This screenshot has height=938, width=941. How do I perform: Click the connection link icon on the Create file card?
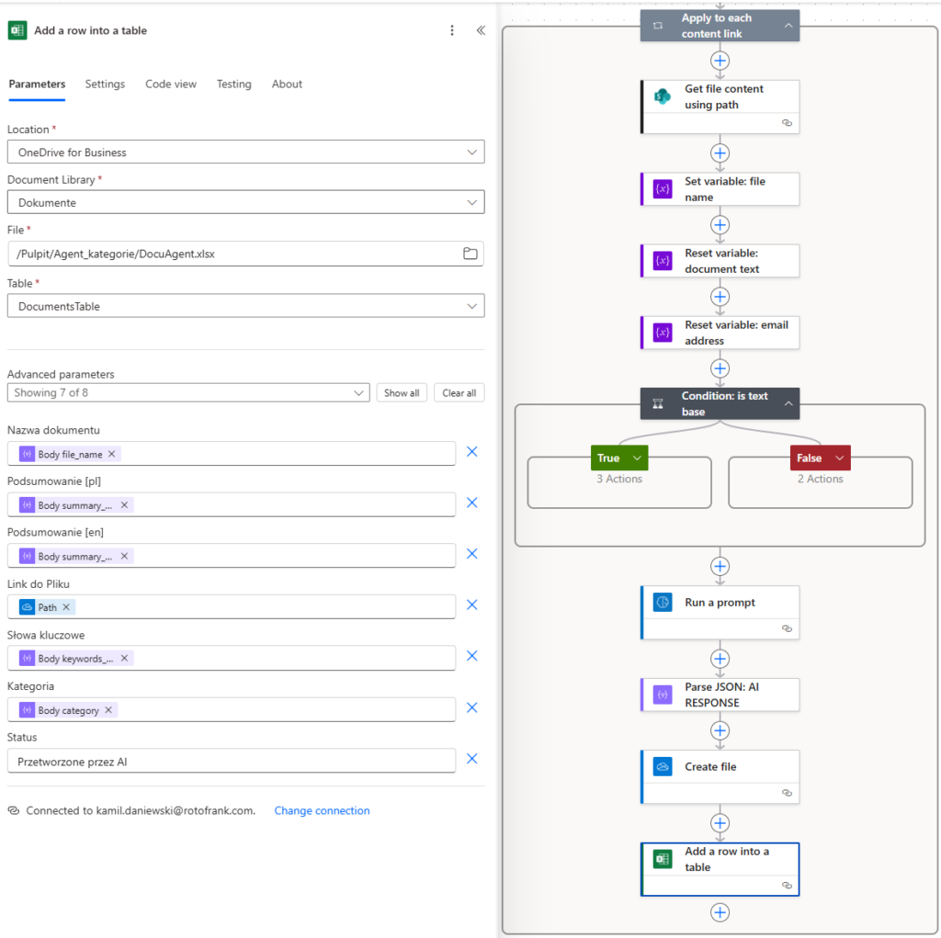787,793
